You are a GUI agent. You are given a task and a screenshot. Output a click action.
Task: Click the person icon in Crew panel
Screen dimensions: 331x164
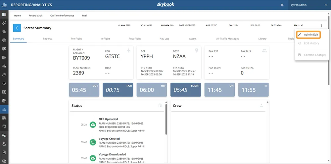coord(261,106)
